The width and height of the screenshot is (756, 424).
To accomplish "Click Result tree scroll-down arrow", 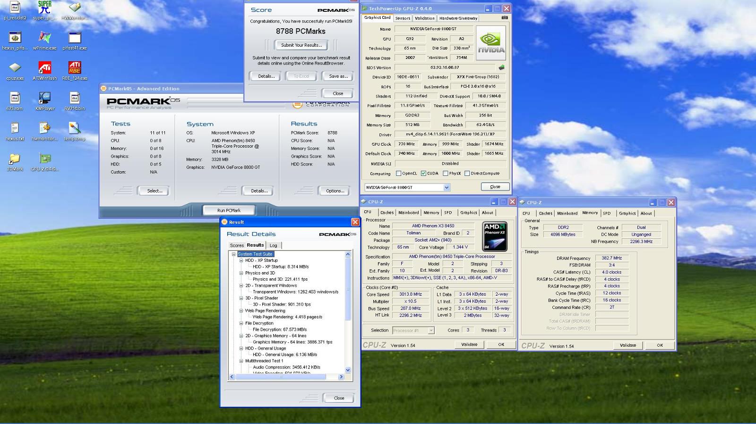I will (x=348, y=370).
